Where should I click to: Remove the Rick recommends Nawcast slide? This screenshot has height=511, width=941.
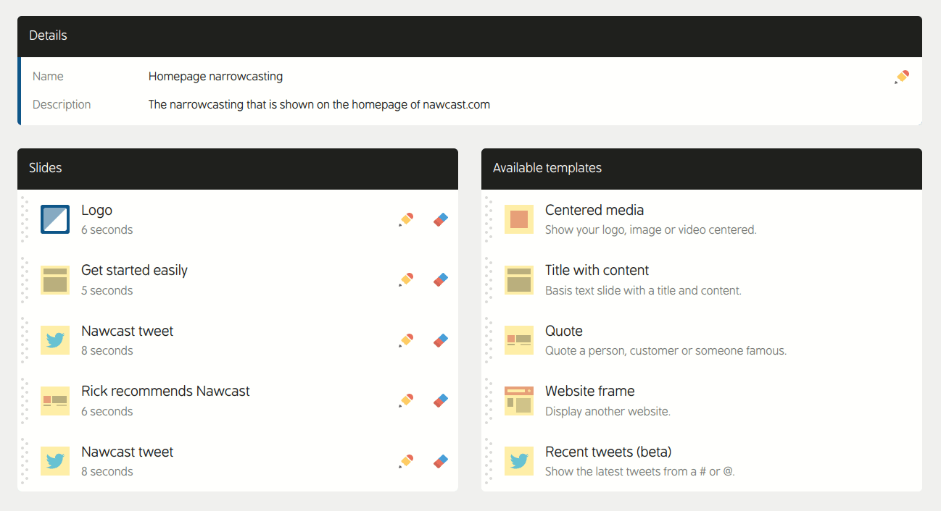(441, 400)
